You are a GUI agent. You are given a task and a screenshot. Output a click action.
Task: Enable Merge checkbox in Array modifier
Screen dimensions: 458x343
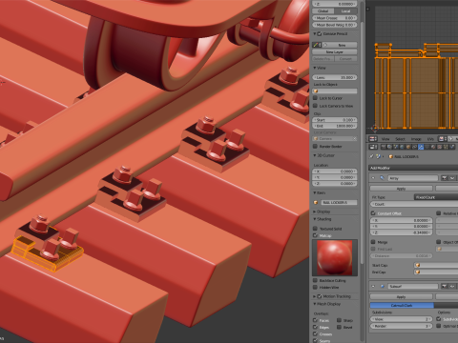point(373,242)
